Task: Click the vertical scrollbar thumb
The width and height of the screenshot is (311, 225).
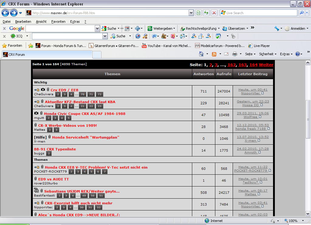Action: coord(308,119)
